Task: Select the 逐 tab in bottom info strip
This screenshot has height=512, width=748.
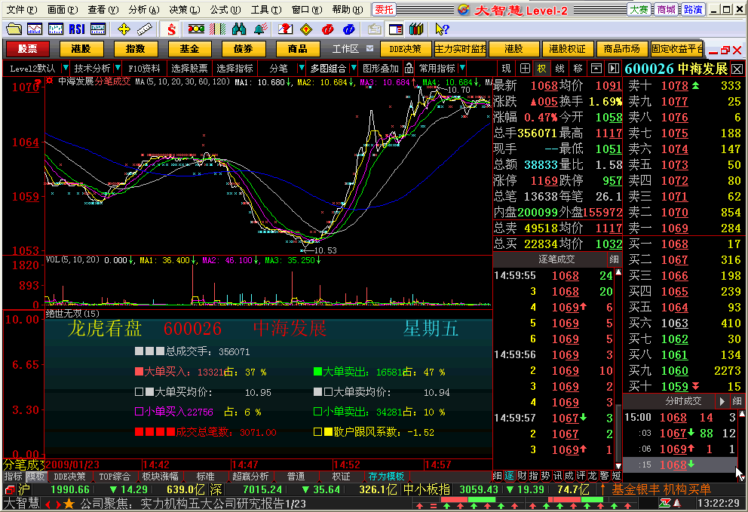Action: pos(510,476)
